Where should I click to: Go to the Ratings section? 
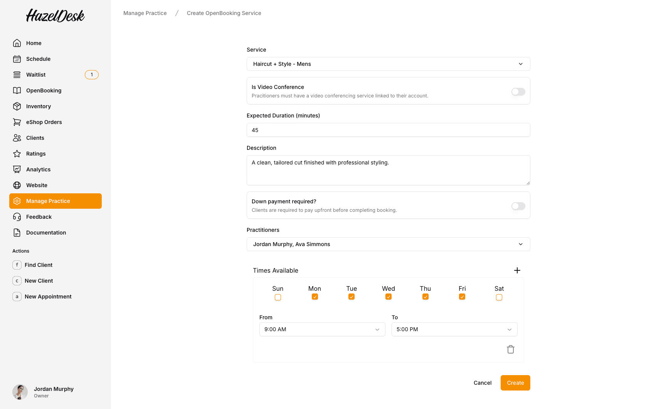point(35,154)
